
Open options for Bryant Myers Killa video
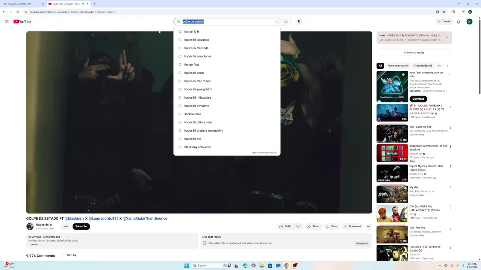451,166
